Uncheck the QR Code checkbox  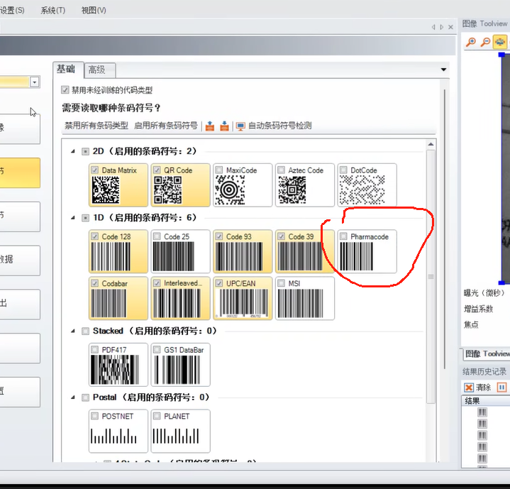pyautogui.click(x=157, y=170)
